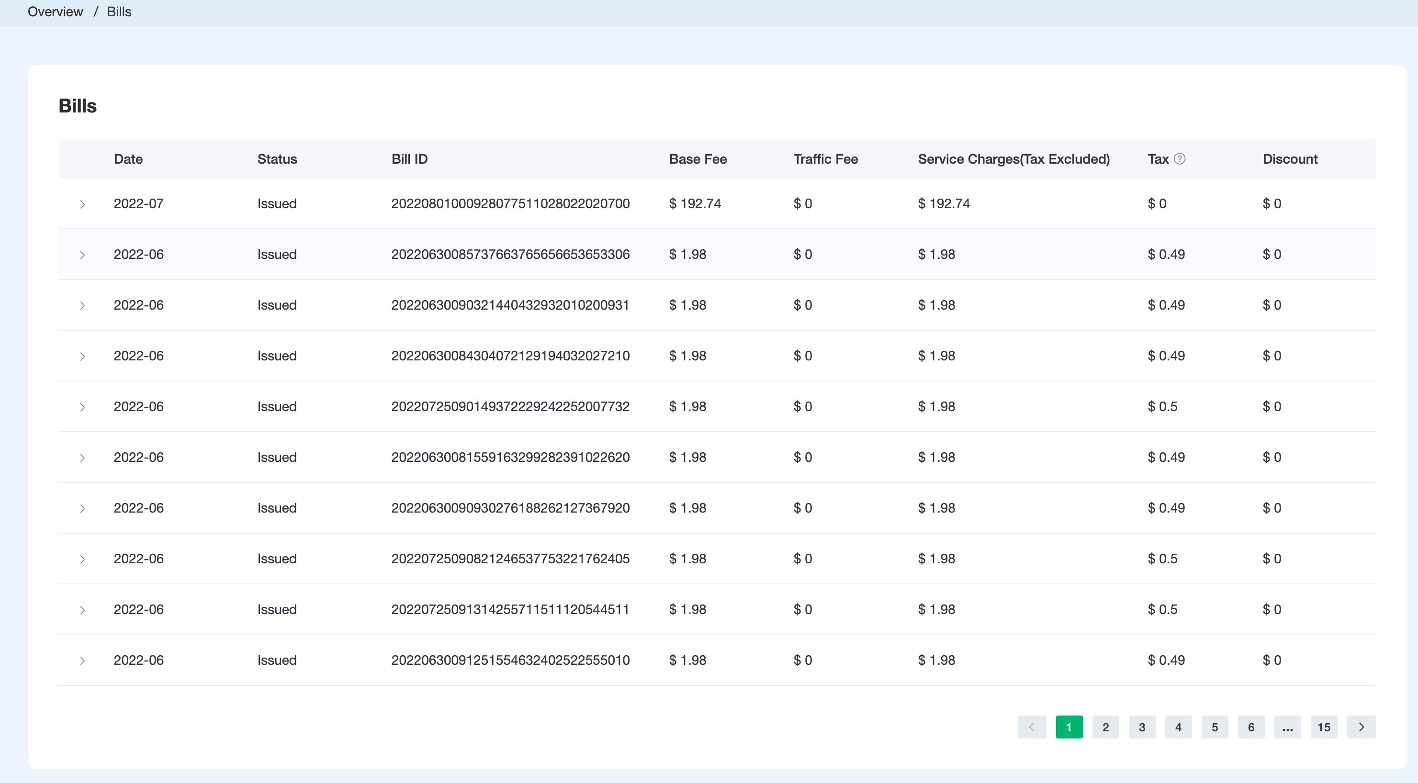Jump to pagination page 2

[x=1105, y=727]
